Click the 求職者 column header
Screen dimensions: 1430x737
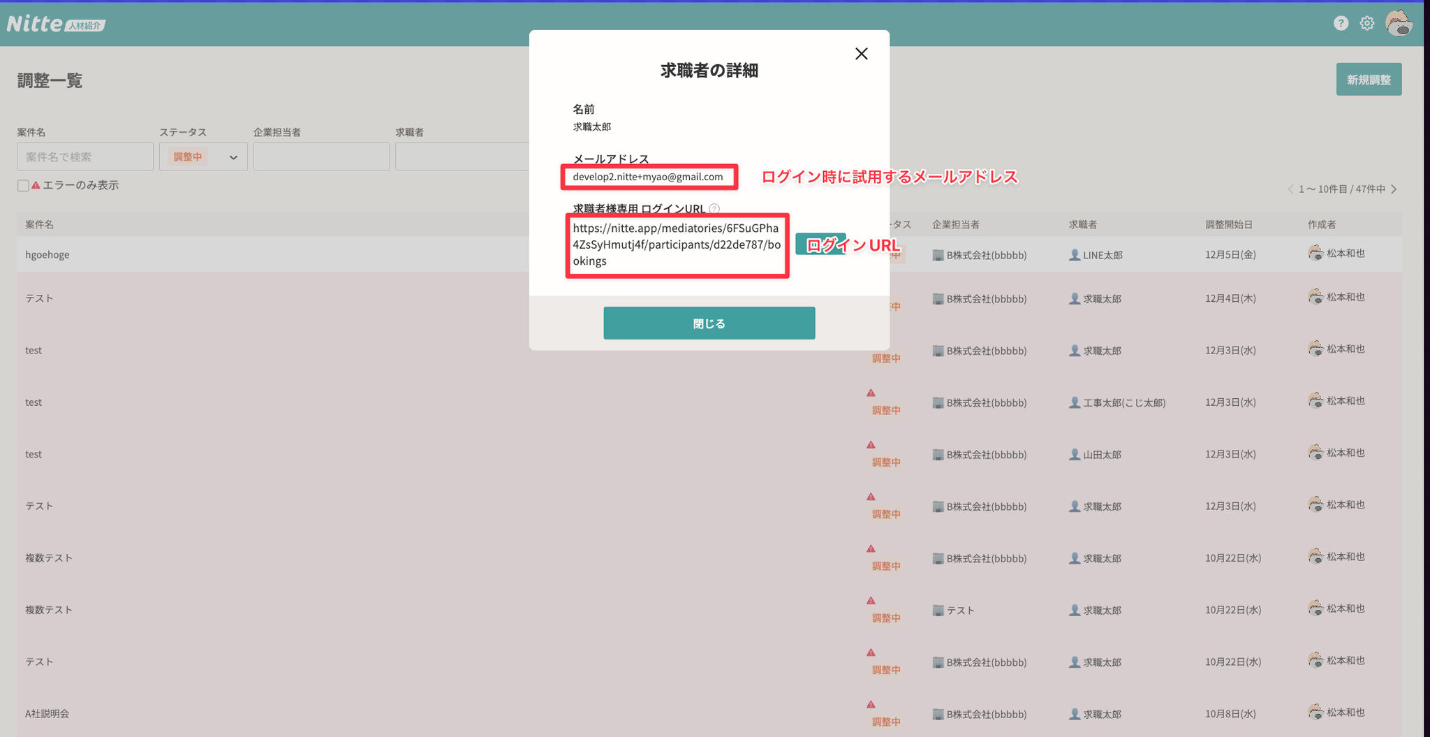tap(1082, 224)
